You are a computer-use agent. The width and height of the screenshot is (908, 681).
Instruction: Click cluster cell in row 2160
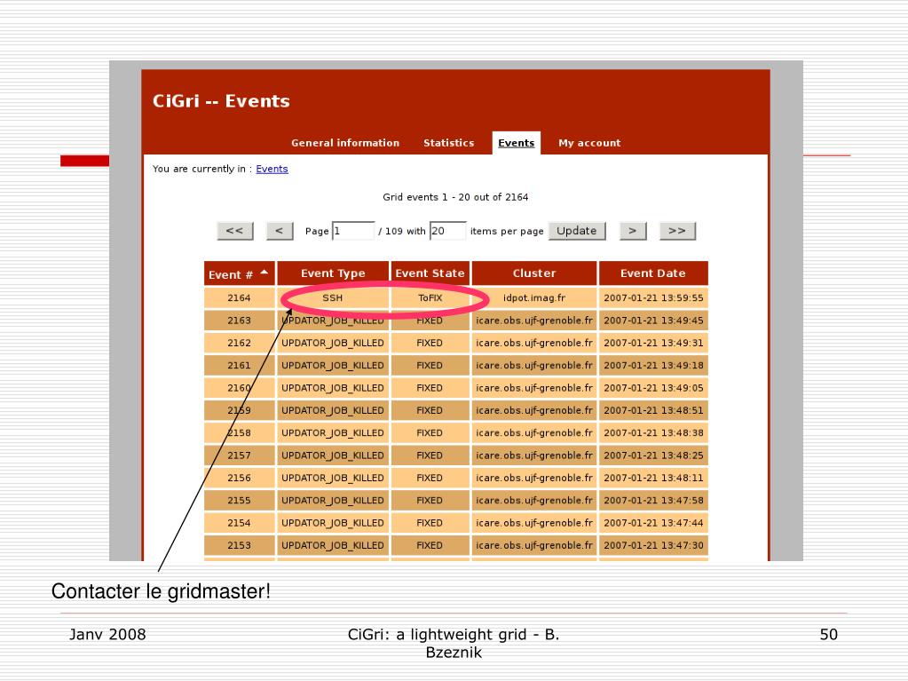(x=534, y=388)
